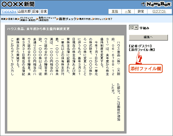
Task: Click the 字組み label
Action: click(x=144, y=28)
